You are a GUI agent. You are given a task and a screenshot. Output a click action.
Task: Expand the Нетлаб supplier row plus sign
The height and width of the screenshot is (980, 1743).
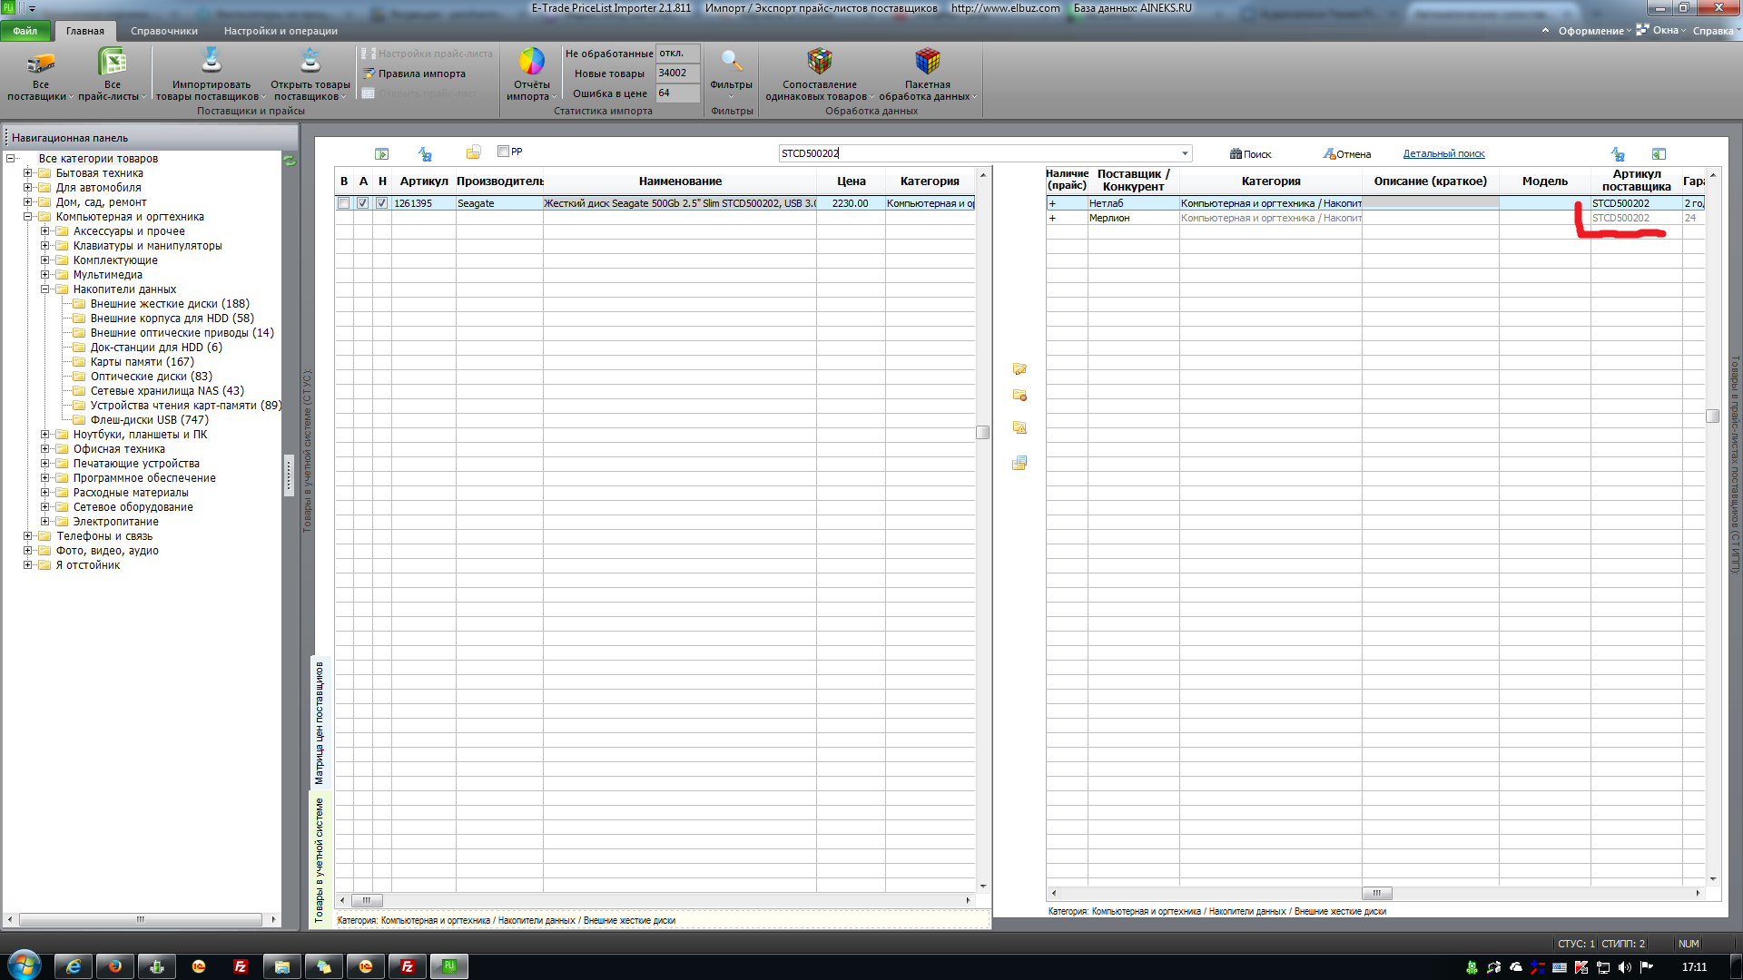click(x=1052, y=203)
